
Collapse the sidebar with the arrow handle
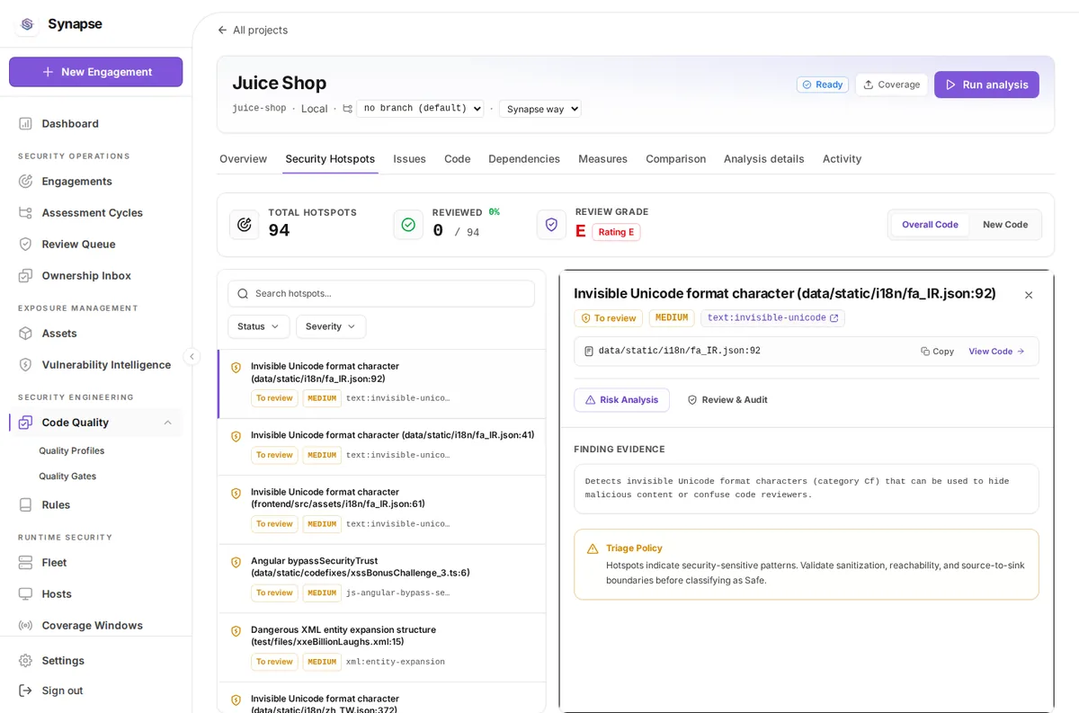pyautogui.click(x=192, y=356)
